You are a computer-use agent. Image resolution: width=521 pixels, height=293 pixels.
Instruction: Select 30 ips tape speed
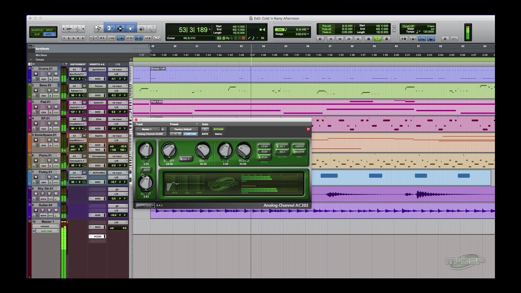tap(264, 157)
